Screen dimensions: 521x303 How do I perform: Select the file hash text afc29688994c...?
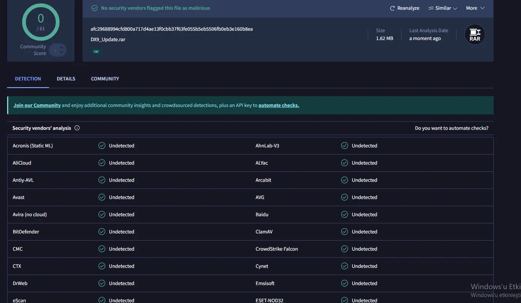(172, 29)
